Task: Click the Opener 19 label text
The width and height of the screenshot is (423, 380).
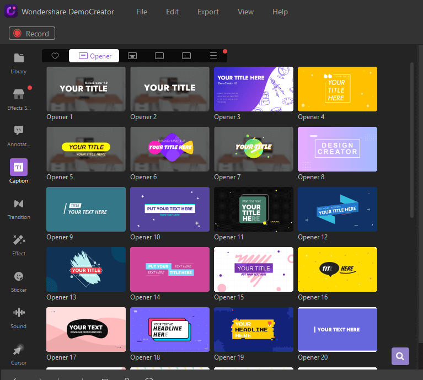Action: (229, 357)
